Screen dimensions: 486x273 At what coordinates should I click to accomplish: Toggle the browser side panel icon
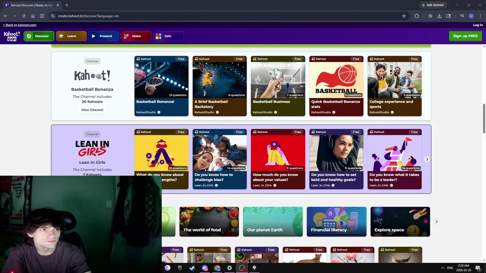pos(42,16)
